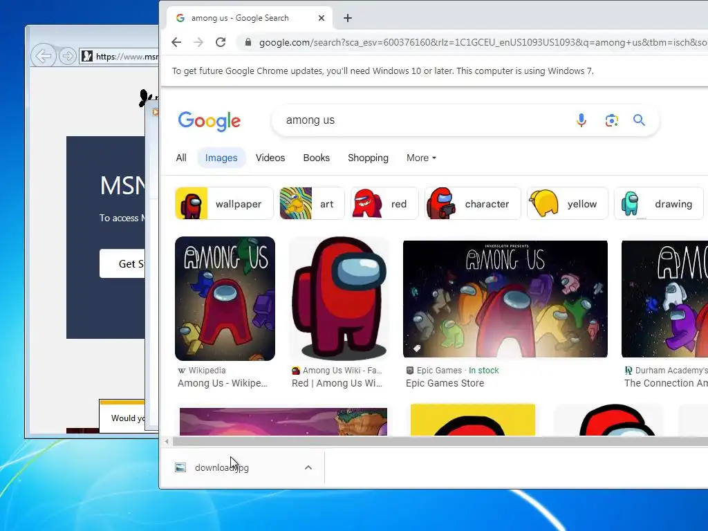Switch to the Shopping tab
Screen dimensions: 708x531
point(368,158)
